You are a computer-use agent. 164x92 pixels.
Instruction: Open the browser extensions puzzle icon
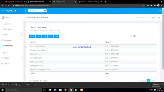click(x=155, y=6)
